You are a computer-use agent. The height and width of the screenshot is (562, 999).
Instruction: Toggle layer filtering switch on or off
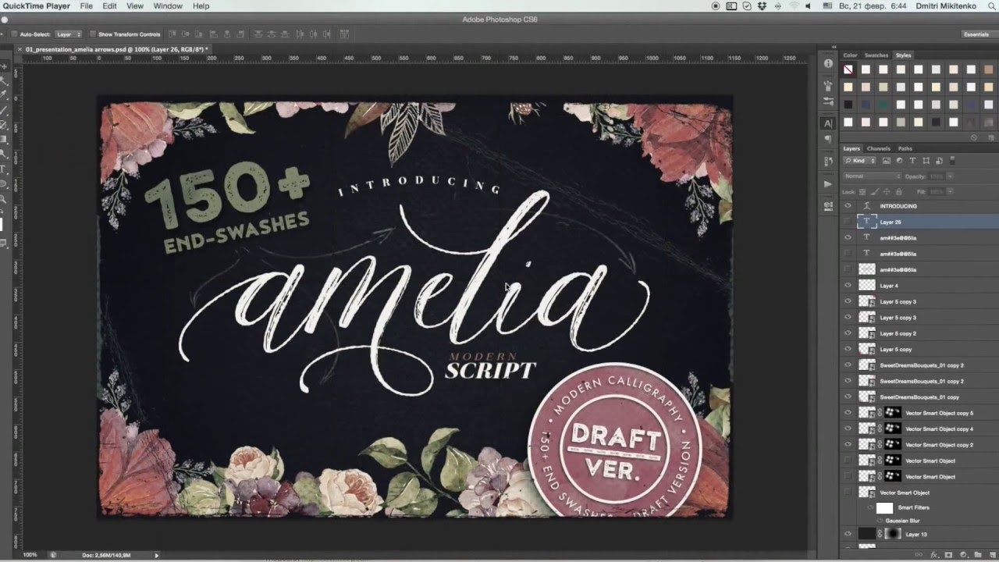(952, 161)
